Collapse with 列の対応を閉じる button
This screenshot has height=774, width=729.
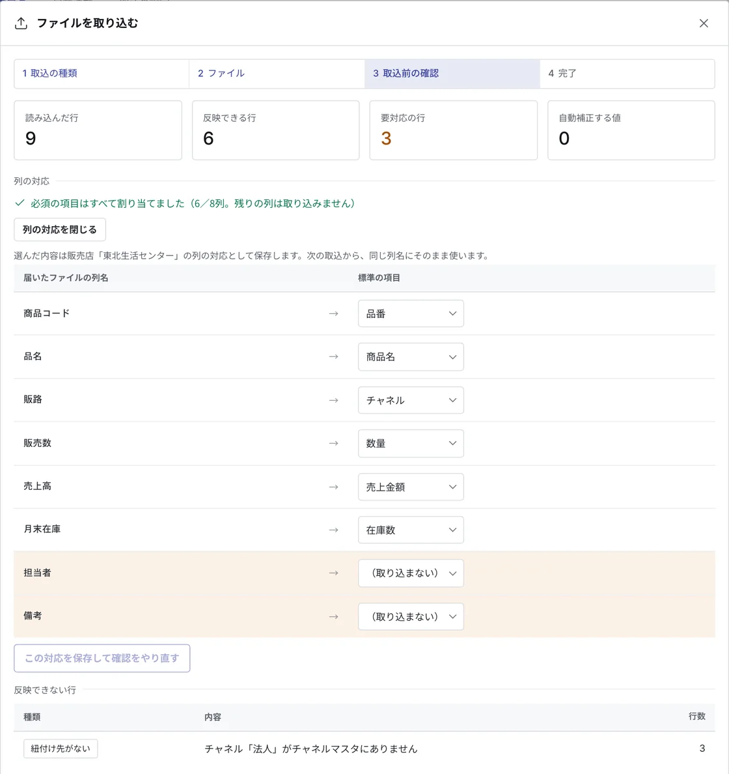tap(60, 229)
